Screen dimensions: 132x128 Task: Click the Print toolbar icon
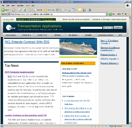(69, 10)
